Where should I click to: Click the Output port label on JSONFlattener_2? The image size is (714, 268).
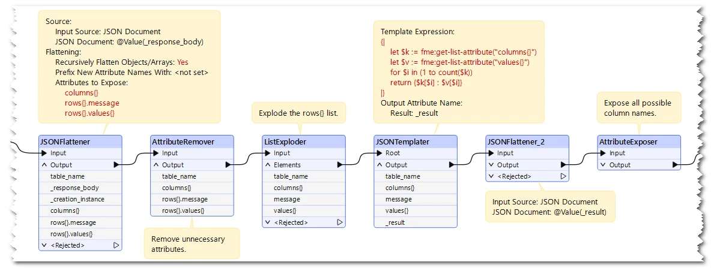(507, 165)
